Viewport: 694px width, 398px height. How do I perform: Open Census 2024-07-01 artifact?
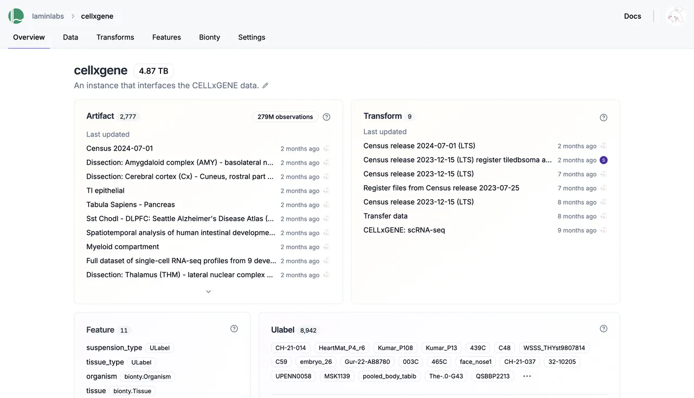coord(119,148)
